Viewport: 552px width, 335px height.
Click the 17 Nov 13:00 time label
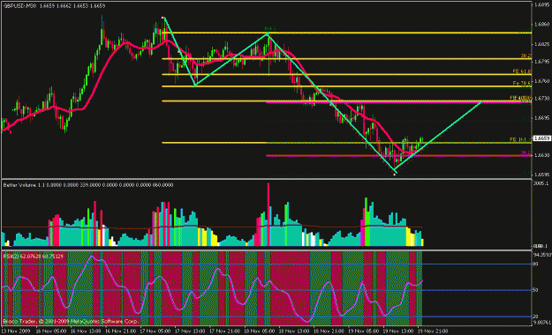tap(190, 331)
